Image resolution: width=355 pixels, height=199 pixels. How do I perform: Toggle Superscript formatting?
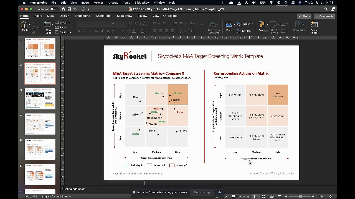click(x=103, y=31)
